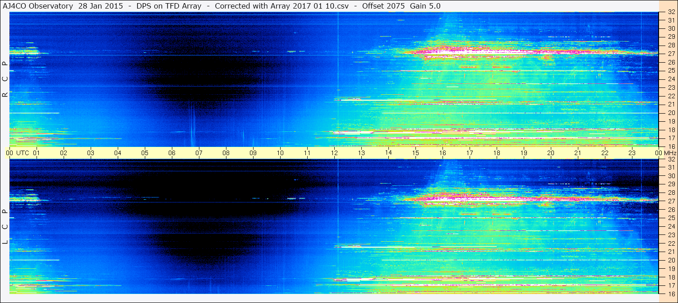Select hour "01" on the UTC axis

37,153
